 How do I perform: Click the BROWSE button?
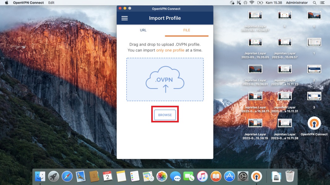(x=165, y=115)
